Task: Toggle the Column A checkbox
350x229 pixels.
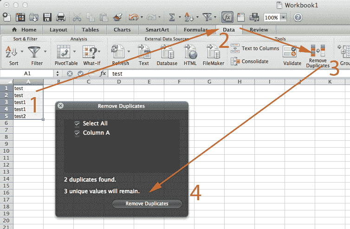Action: pyautogui.click(x=77, y=133)
